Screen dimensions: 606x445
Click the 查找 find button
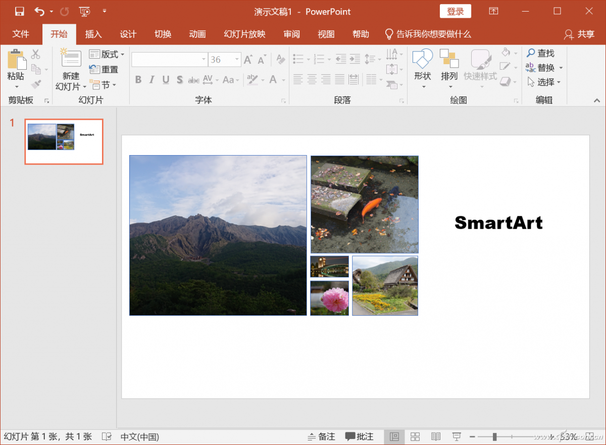[x=540, y=53]
